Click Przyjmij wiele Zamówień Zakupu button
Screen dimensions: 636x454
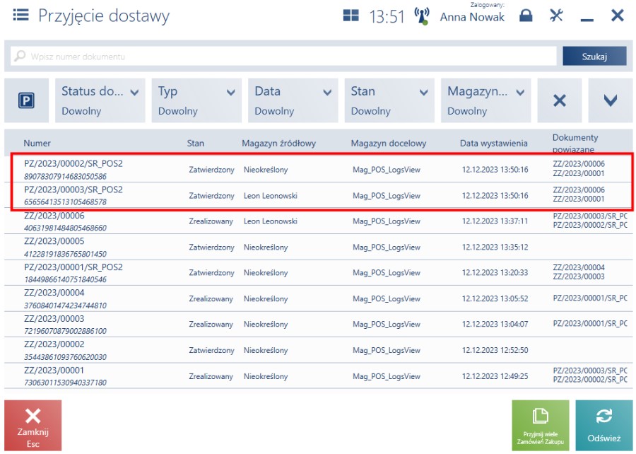[x=541, y=425]
